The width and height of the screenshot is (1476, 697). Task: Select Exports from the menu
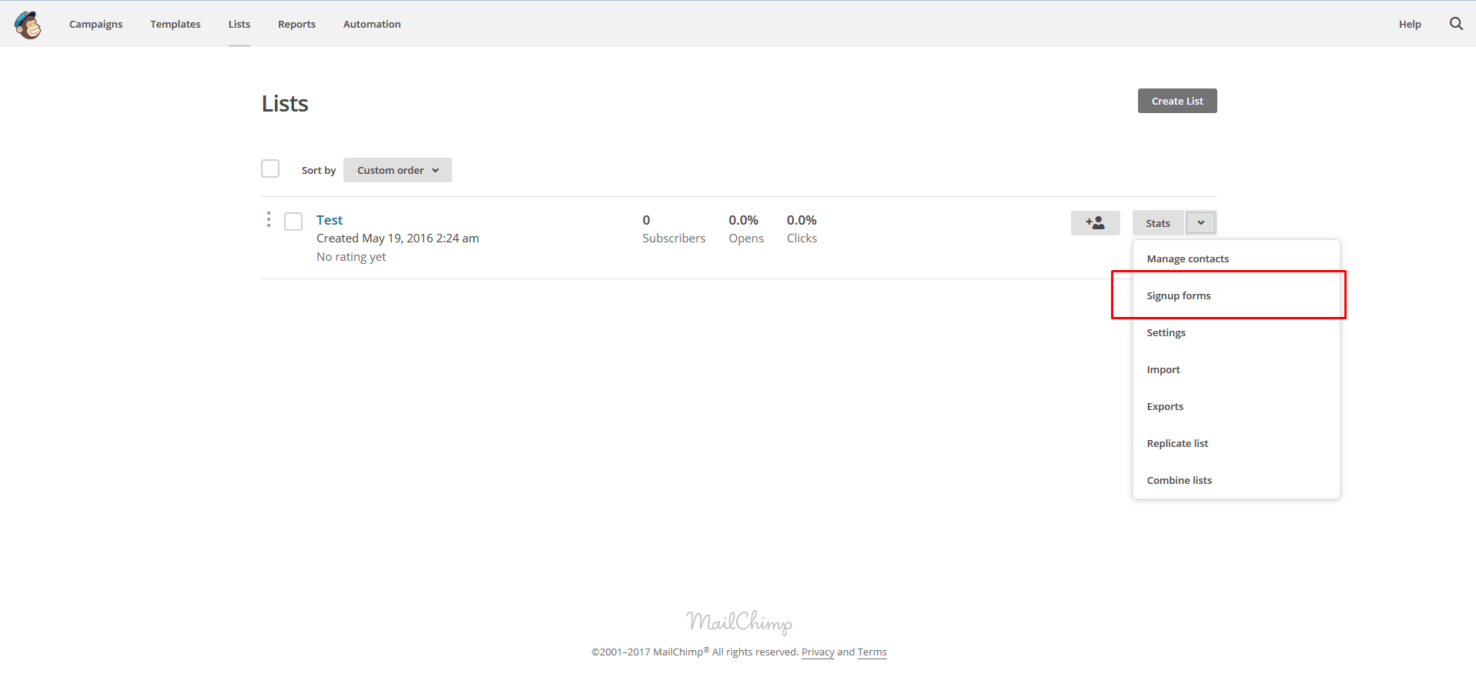(1165, 406)
